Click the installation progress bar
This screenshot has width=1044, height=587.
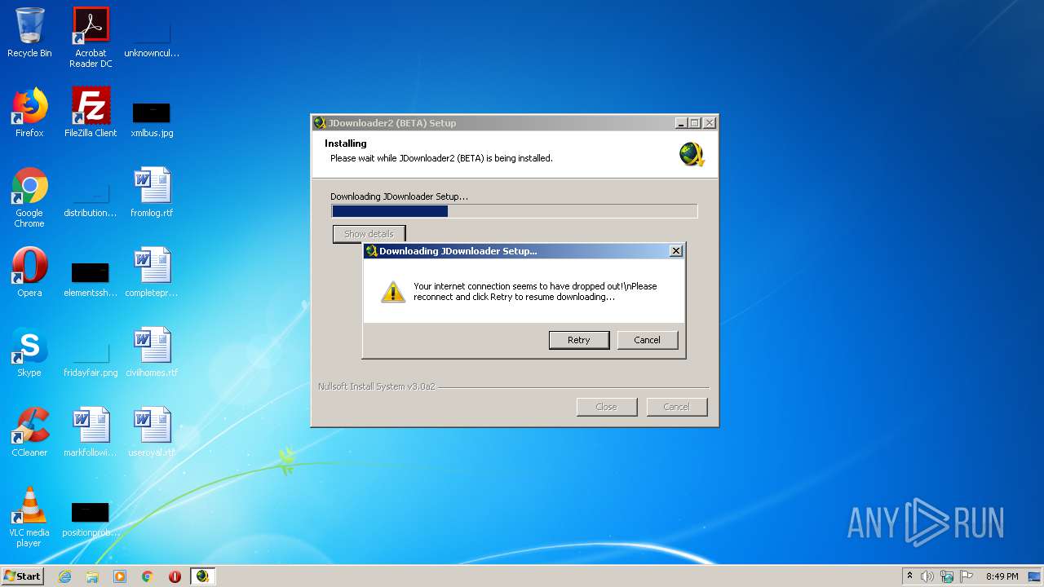click(x=515, y=211)
